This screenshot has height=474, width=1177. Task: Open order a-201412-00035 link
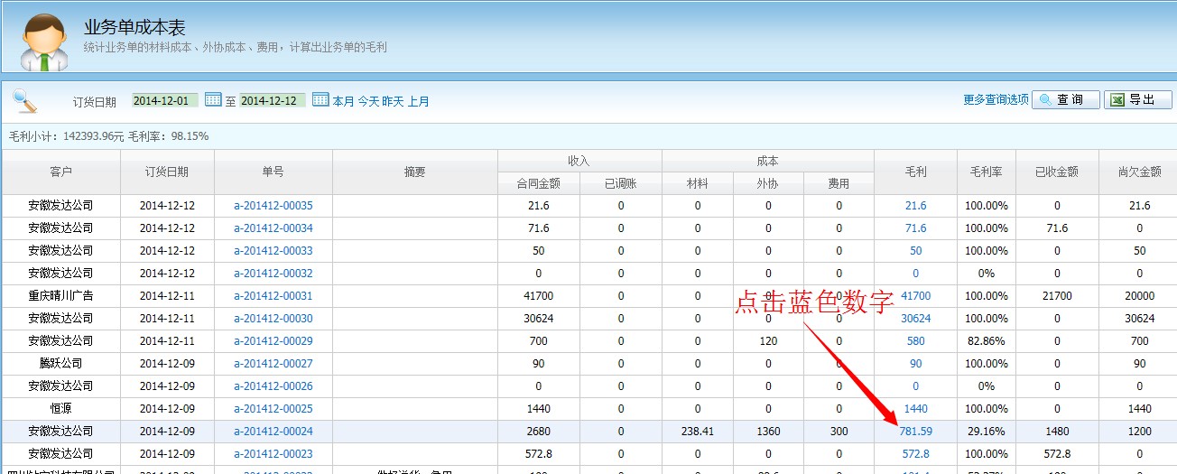tap(273, 206)
